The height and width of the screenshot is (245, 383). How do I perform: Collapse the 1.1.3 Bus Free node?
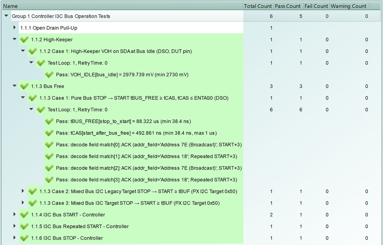[x=15, y=86]
